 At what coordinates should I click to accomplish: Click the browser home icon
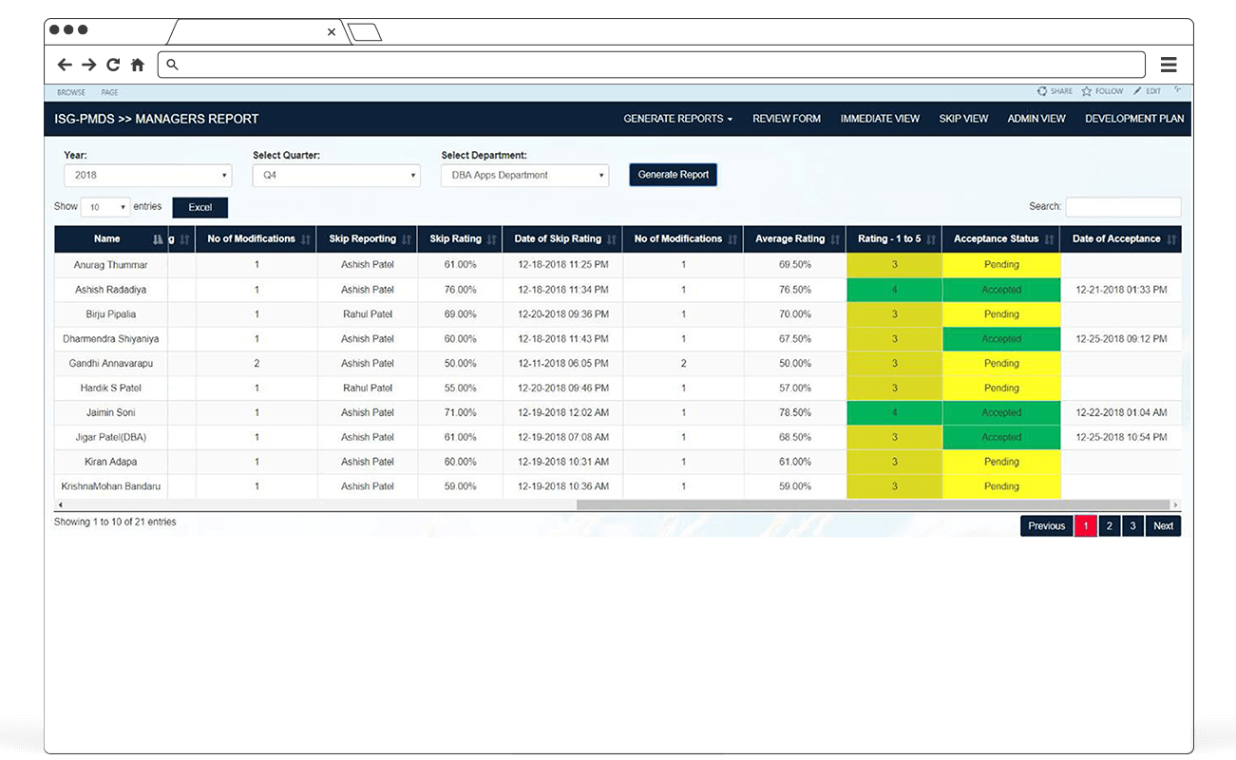click(x=137, y=64)
